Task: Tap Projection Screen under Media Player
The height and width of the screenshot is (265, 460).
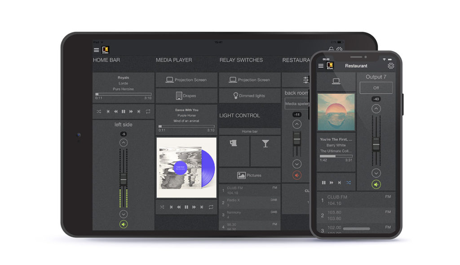Action: click(x=186, y=80)
